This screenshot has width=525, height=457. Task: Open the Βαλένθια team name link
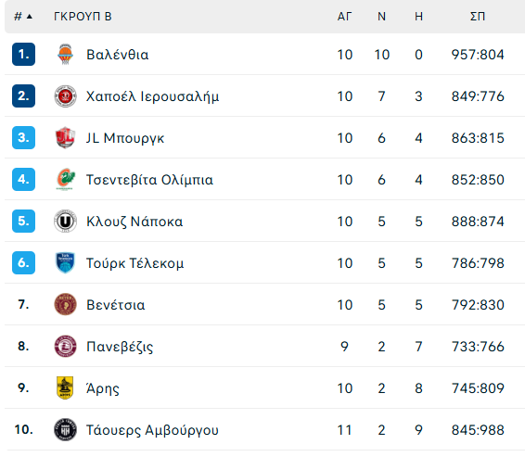click(x=118, y=55)
